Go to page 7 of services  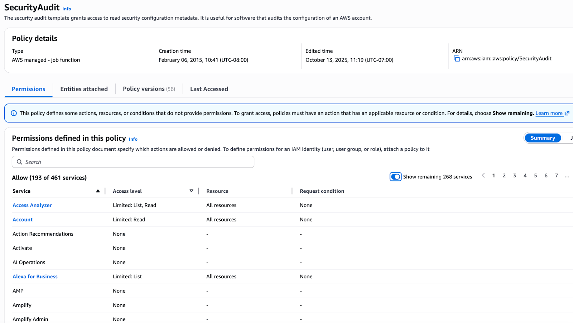(556, 175)
